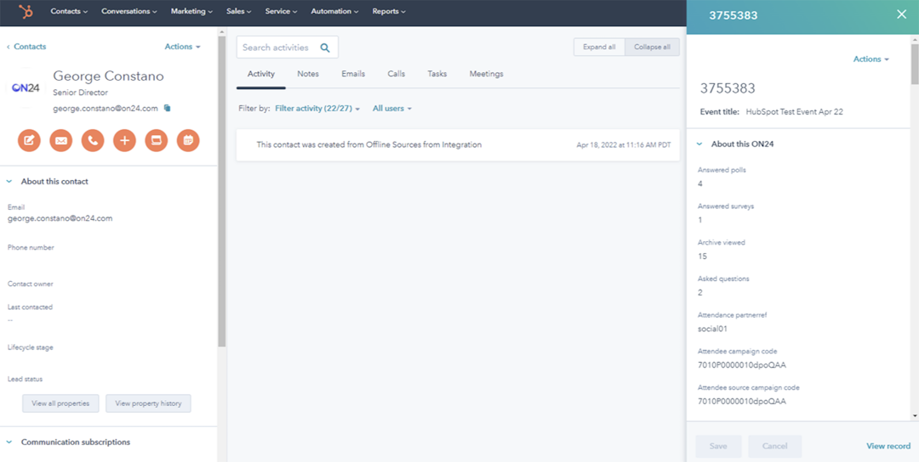Click the orange task window icon
This screenshot has height=462, width=919.
[157, 140]
